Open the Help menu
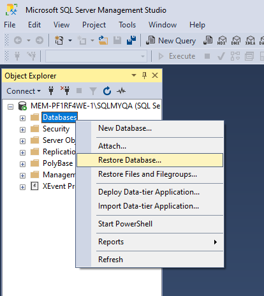Viewport: 264px width, 296px height. pos(197,25)
